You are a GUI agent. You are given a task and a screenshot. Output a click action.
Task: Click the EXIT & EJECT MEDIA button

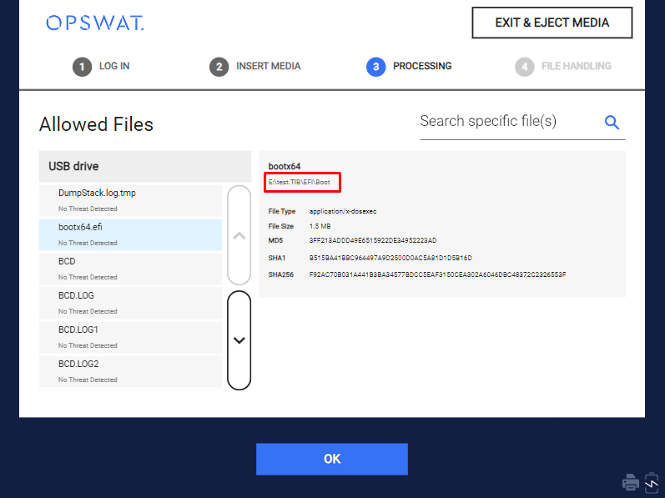[x=552, y=23]
